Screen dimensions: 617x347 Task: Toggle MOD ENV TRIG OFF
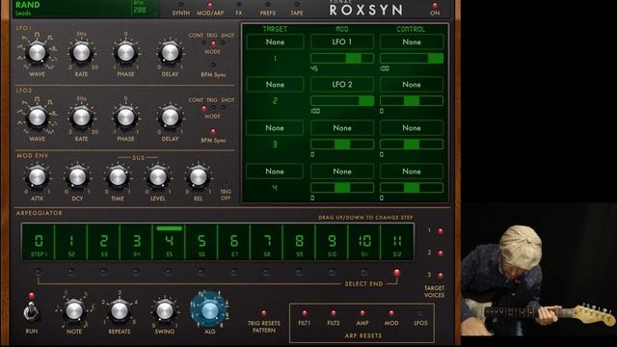[226, 182]
